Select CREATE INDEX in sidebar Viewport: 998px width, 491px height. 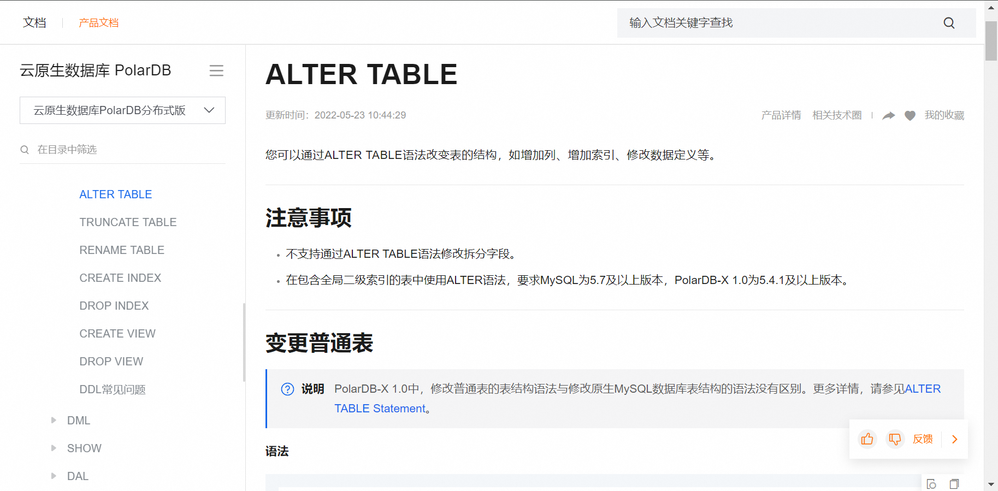(120, 278)
